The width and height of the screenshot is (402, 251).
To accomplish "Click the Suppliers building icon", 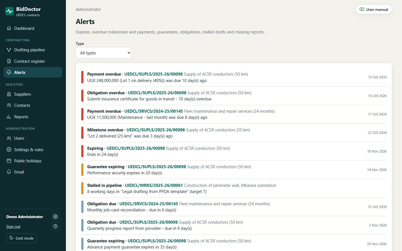I will tap(9, 94).
